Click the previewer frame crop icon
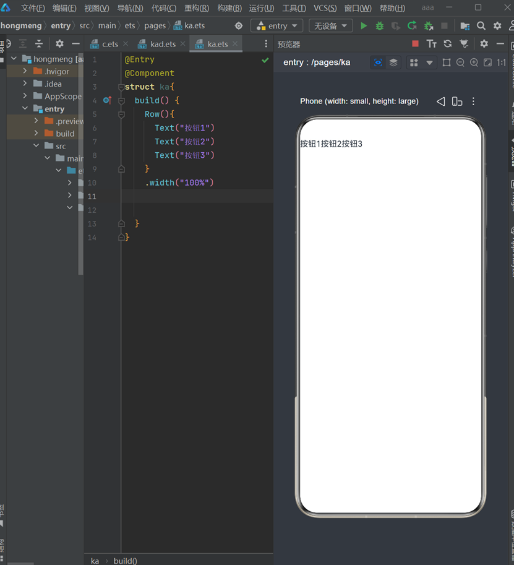The image size is (514, 565). (447, 63)
